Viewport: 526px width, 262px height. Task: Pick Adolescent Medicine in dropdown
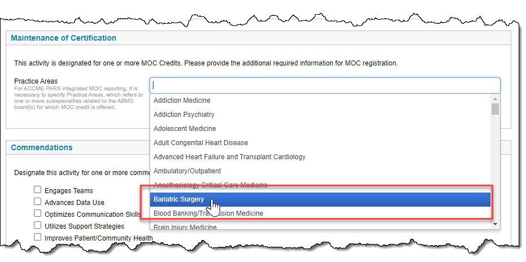(320, 129)
